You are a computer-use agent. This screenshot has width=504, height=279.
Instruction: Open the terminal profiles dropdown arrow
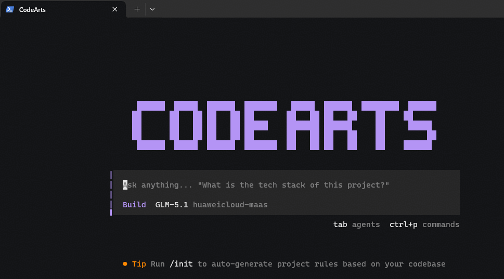152,9
